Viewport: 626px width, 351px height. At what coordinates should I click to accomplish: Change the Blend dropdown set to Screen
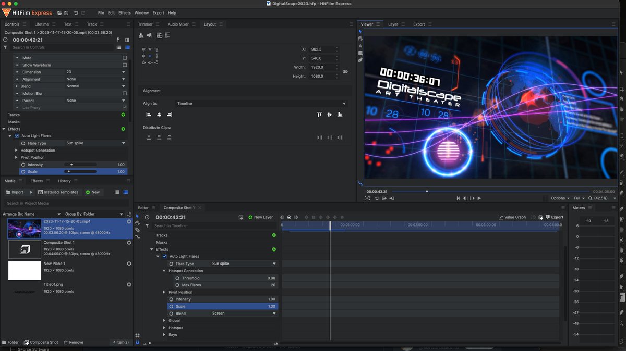243,313
